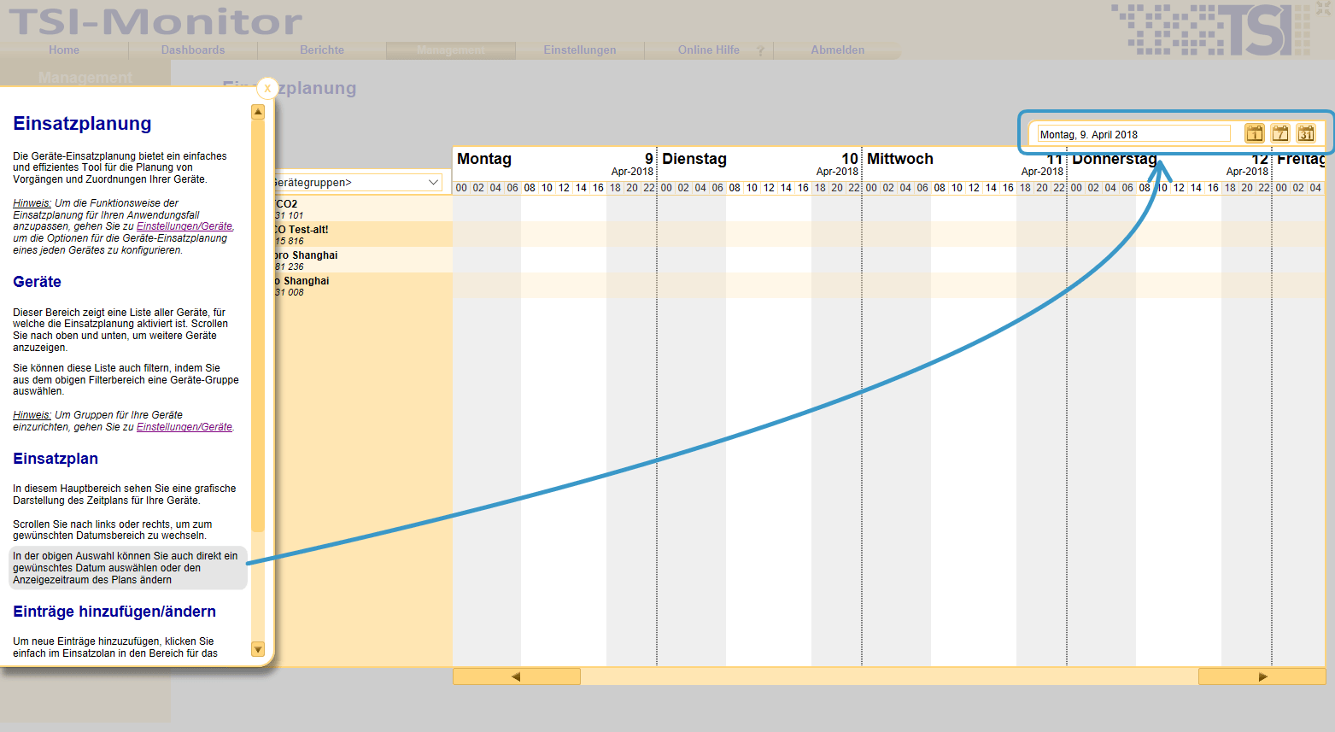Select the pro Shanghai device row
Image resolution: width=1335 pixels, height=732 pixels.
(363, 261)
